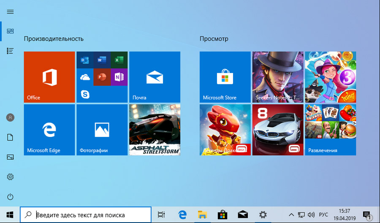Screen dimensions: 380x223
Task: Open the Documents folder shortcut
Action: (x=10, y=137)
